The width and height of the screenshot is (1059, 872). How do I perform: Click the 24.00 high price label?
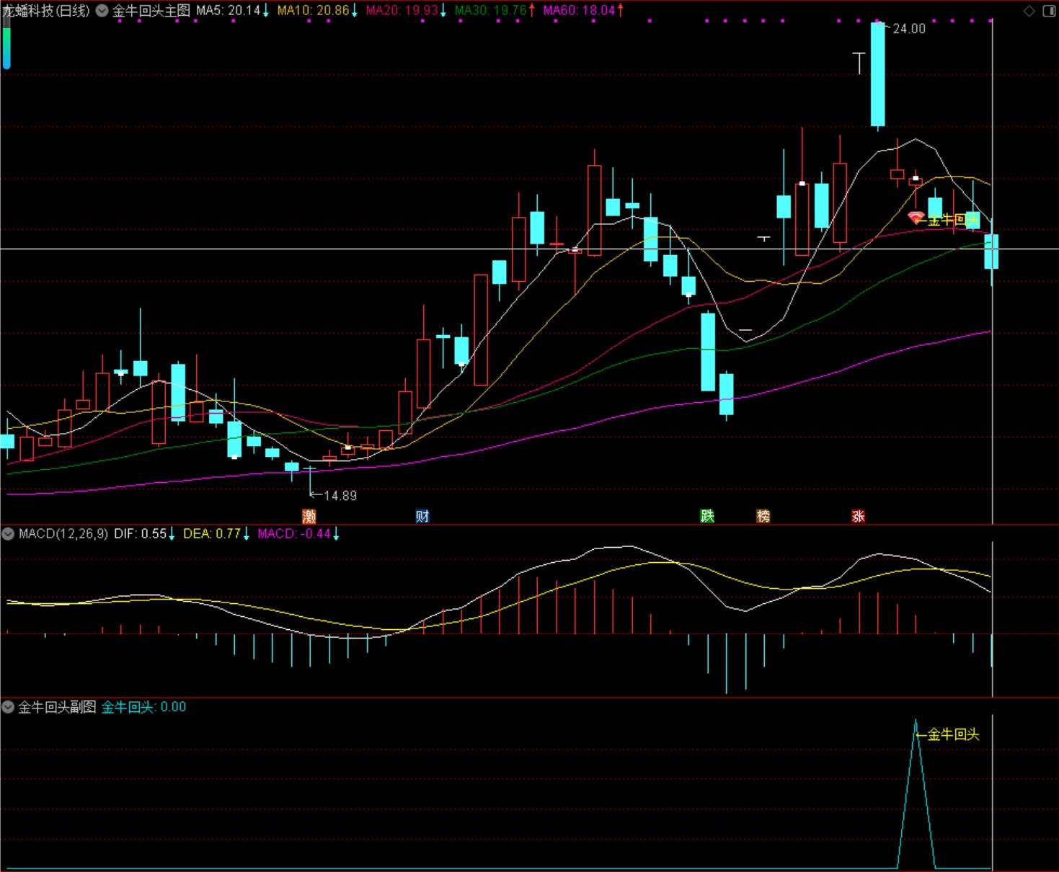tap(909, 29)
